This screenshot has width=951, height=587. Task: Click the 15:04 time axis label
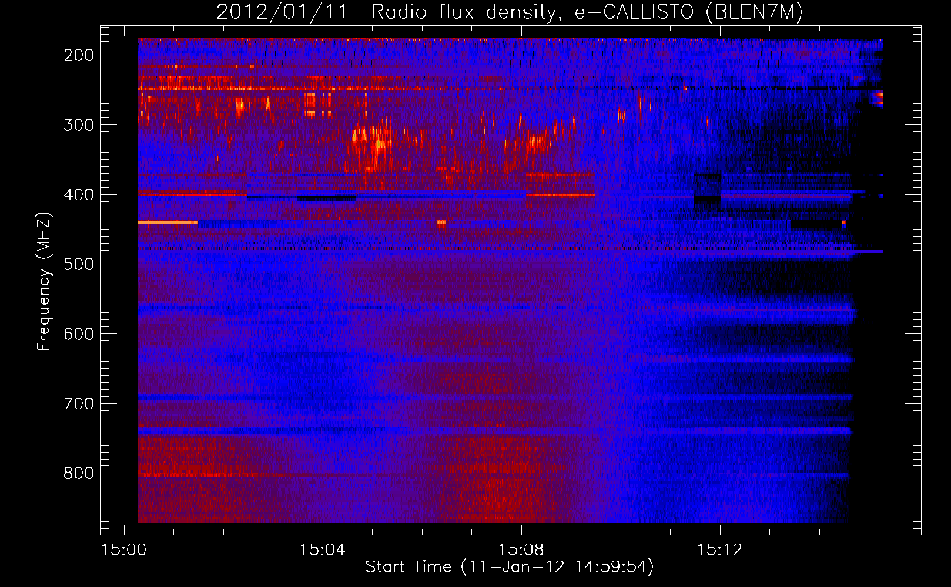click(323, 550)
